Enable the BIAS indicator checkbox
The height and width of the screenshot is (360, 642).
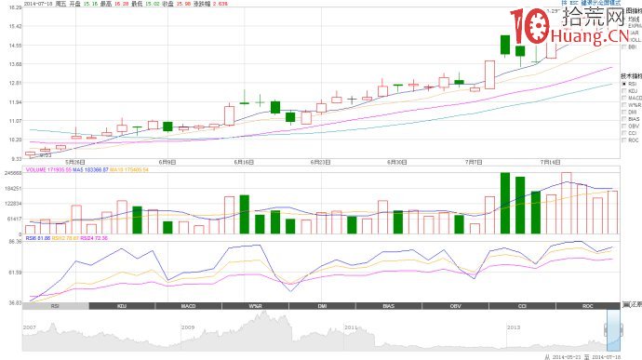click(x=624, y=119)
